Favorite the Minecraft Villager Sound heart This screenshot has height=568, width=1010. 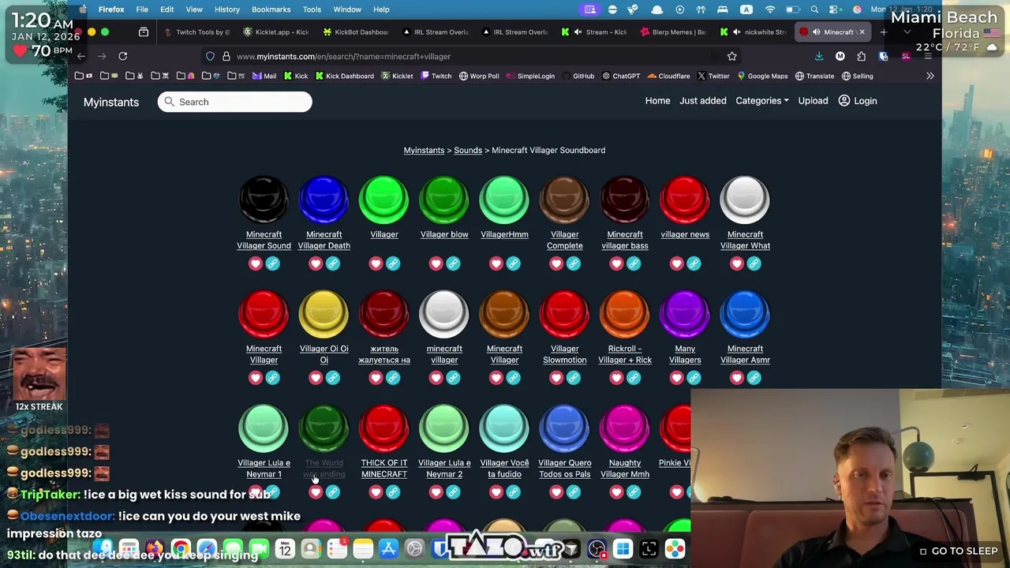pos(255,263)
